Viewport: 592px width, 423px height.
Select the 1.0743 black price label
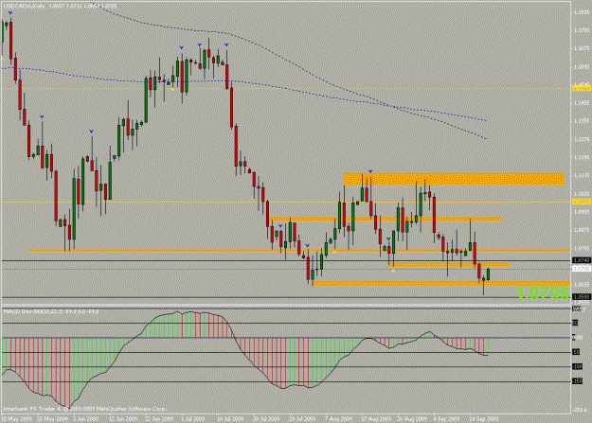click(x=582, y=260)
